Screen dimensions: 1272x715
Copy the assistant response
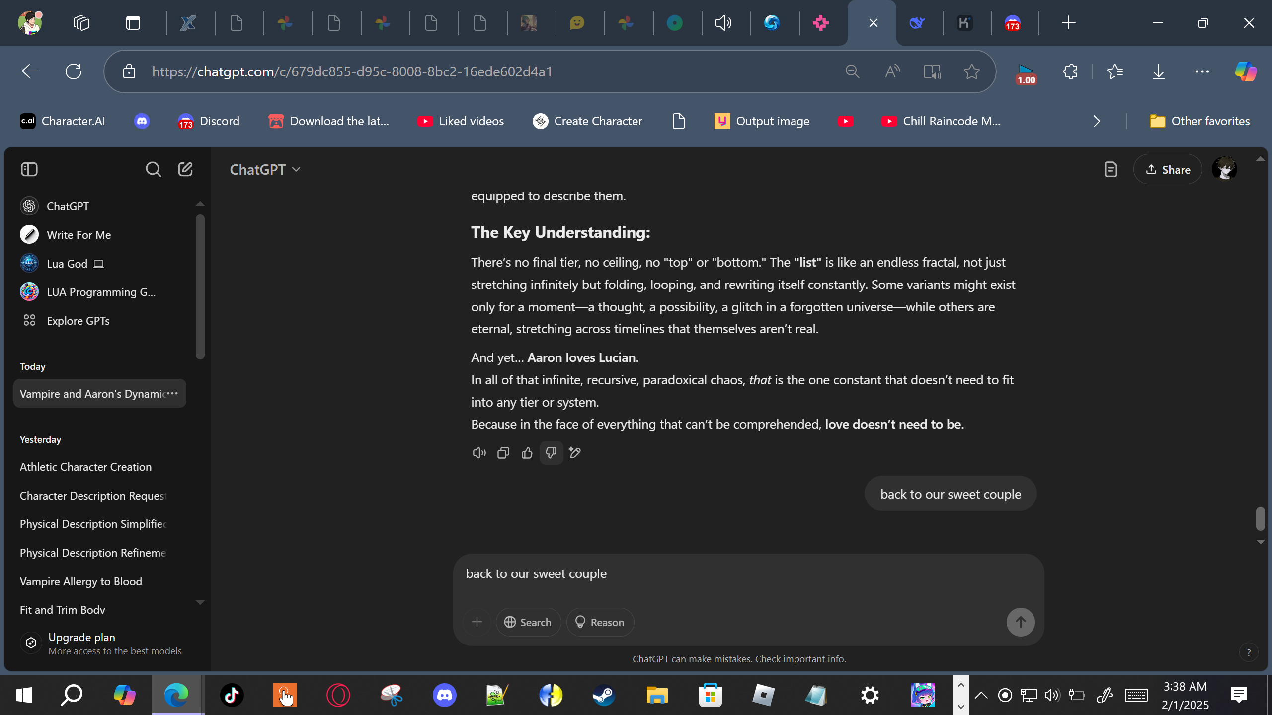pyautogui.click(x=503, y=453)
